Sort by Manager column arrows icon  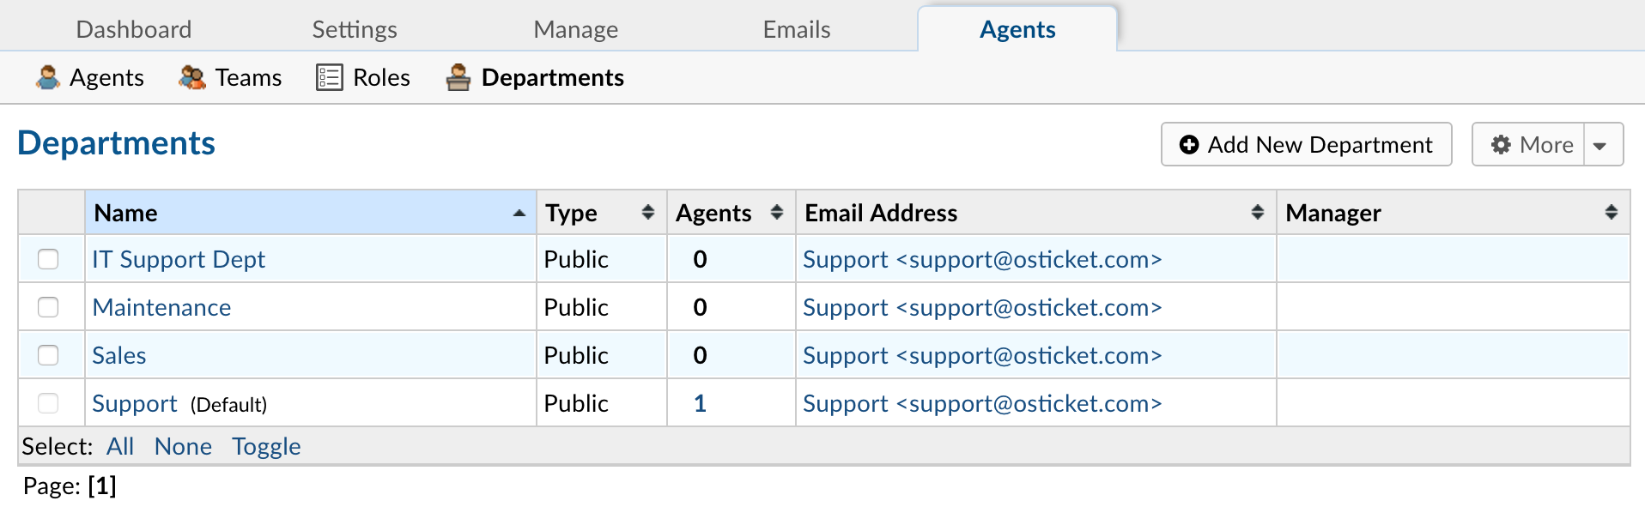click(1611, 213)
